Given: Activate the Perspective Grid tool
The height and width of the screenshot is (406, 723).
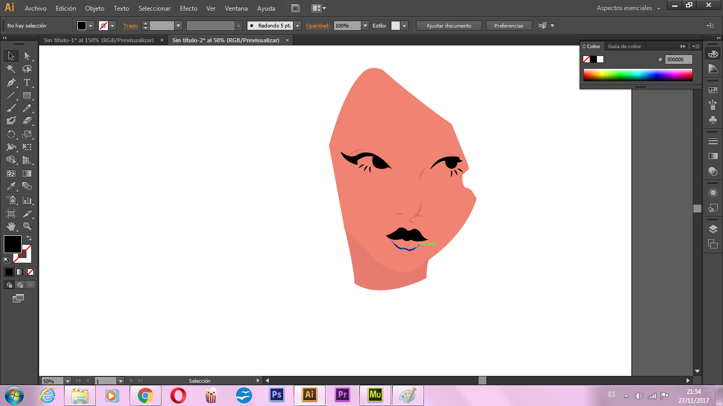Looking at the screenshot, I should [27, 160].
